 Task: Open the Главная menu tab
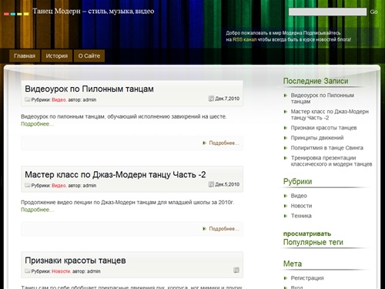tap(25, 56)
